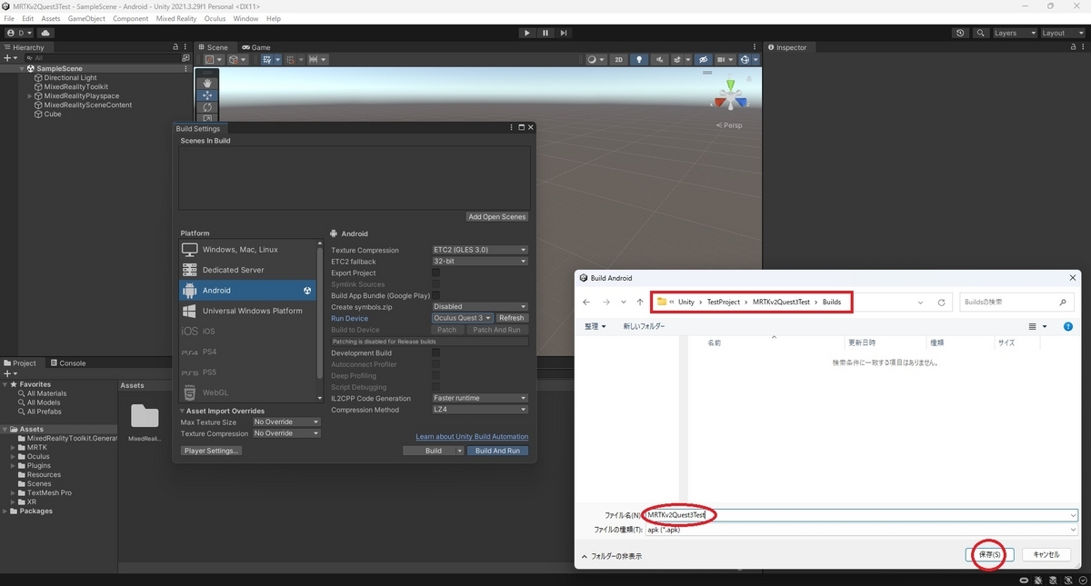Lock the Inspector panel
This screenshot has height=586, width=1091.
pyautogui.click(x=1075, y=47)
